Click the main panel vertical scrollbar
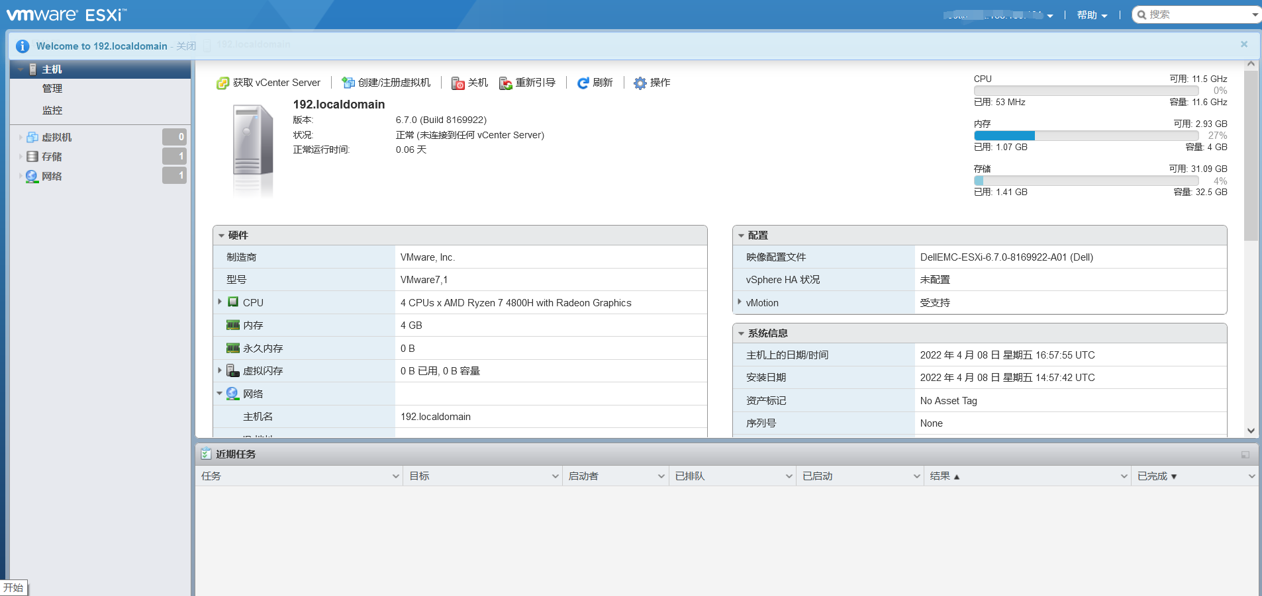 1251,155
